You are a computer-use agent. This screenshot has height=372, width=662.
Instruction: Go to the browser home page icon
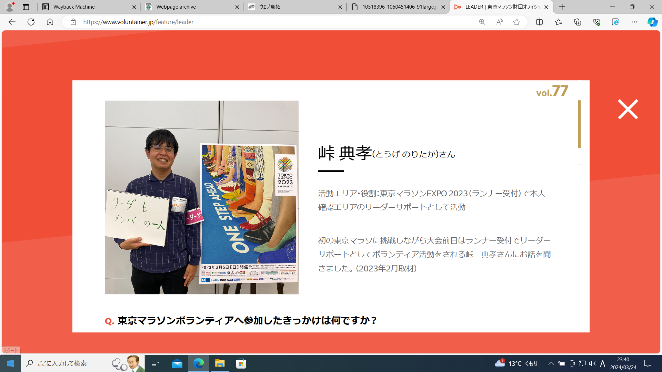coord(50,22)
